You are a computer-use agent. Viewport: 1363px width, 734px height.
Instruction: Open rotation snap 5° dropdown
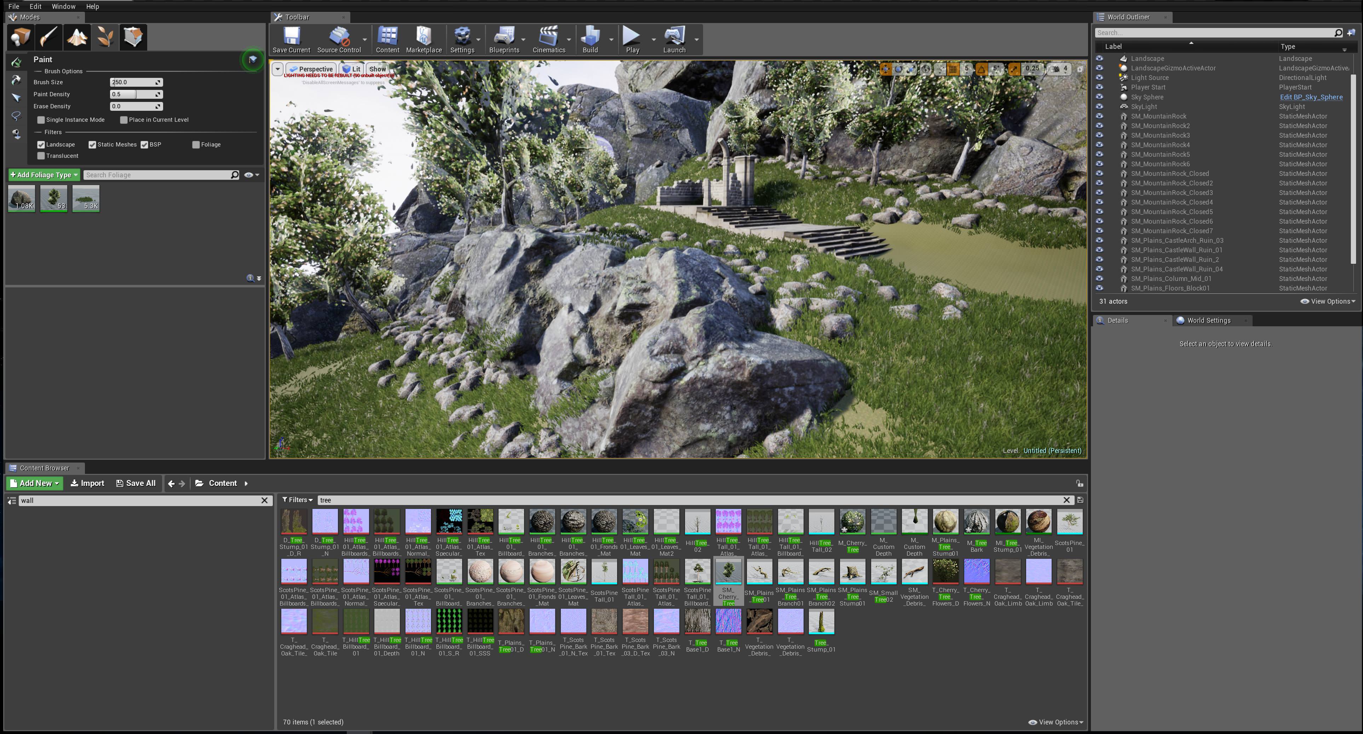996,69
